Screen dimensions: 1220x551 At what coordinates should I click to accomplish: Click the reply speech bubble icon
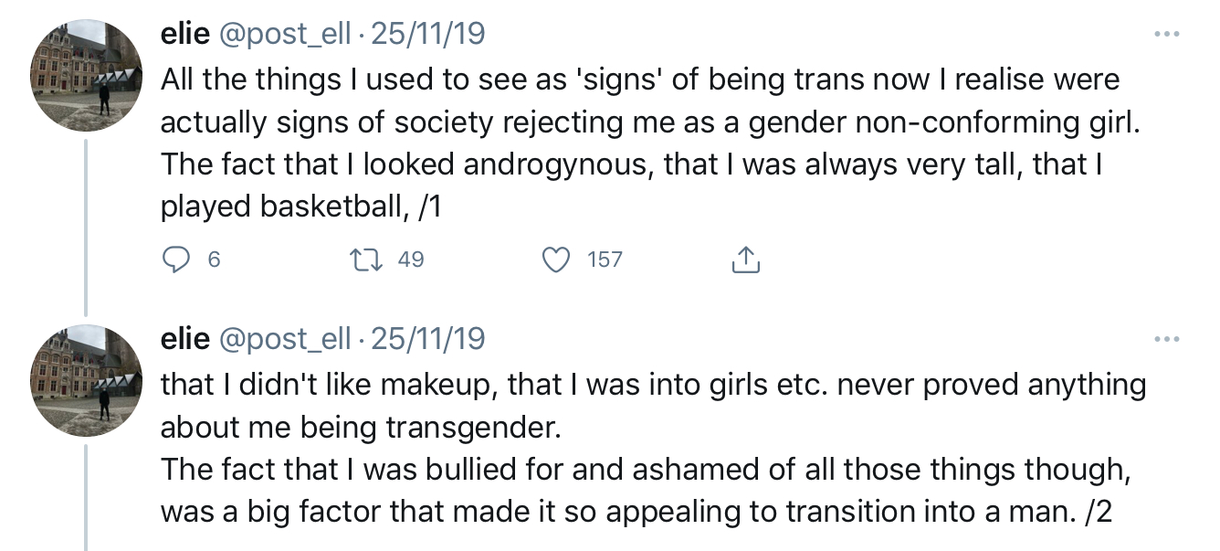click(175, 260)
